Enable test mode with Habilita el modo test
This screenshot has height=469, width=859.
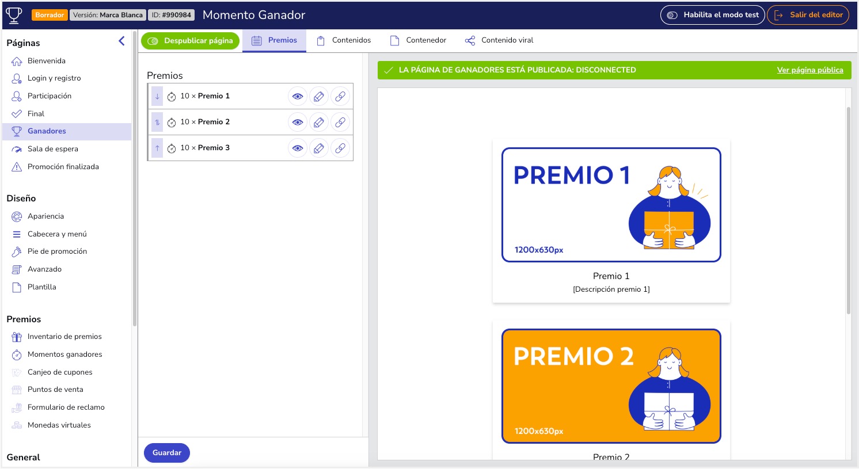coord(713,15)
